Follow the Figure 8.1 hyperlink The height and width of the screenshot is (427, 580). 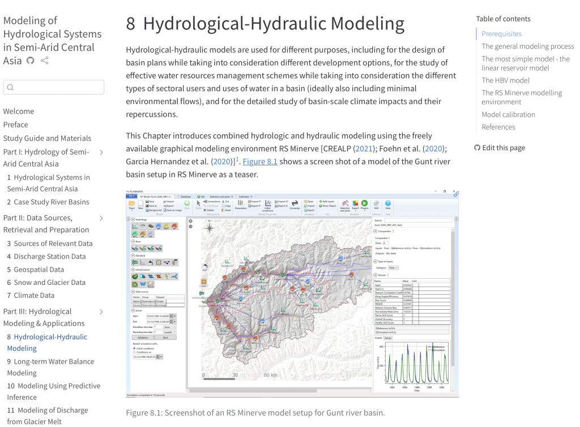click(x=260, y=161)
